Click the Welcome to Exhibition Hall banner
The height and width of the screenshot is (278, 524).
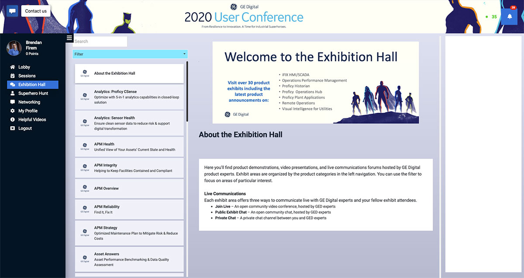[x=315, y=83]
